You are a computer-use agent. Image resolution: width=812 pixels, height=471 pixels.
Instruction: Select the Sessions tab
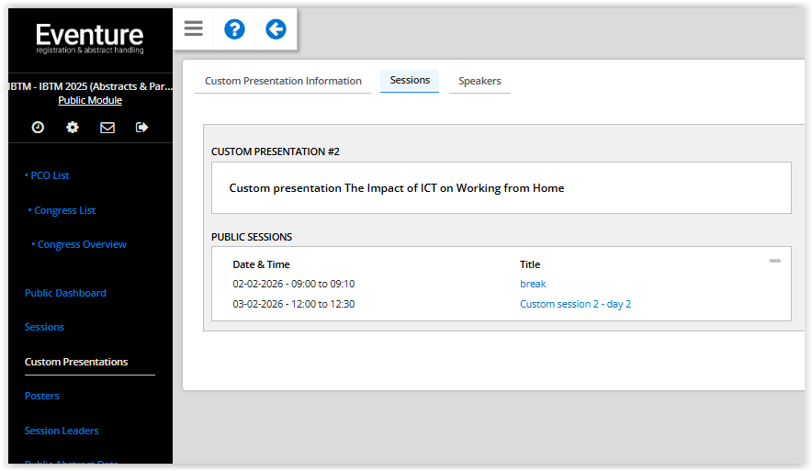pyautogui.click(x=410, y=81)
